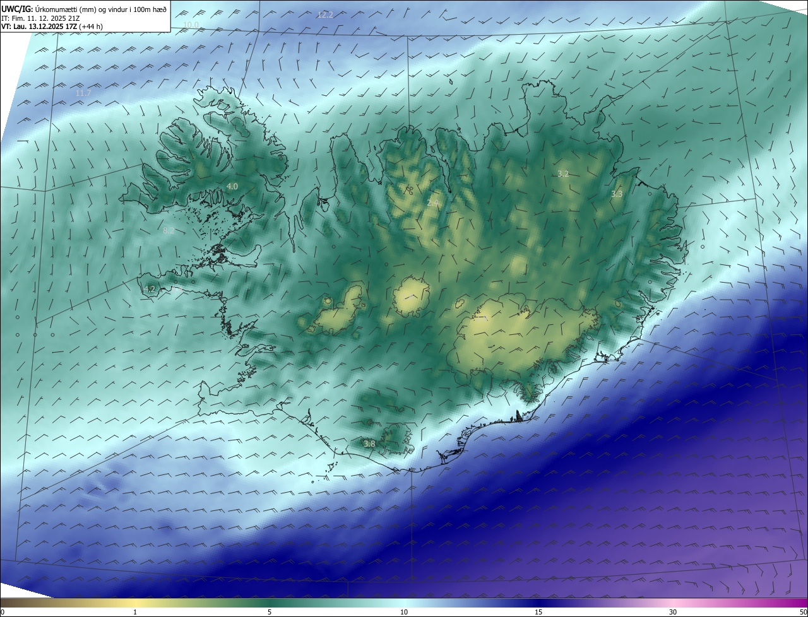
Task: Click the 8.2 value label on the map
Action: [169, 231]
